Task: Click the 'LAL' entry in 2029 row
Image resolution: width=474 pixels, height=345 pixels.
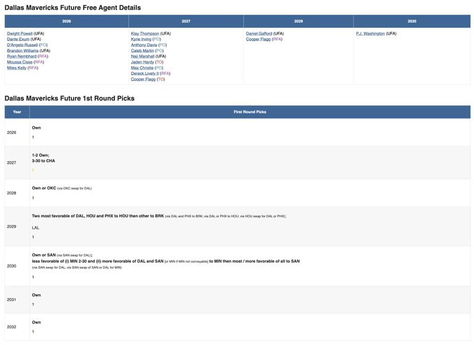Action: pos(36,228)
